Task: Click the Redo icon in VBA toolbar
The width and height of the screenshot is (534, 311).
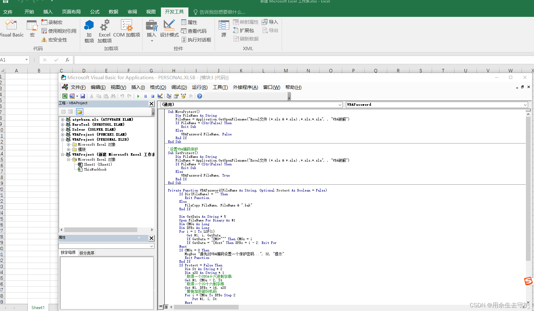Action: click(x=129, y=96)
